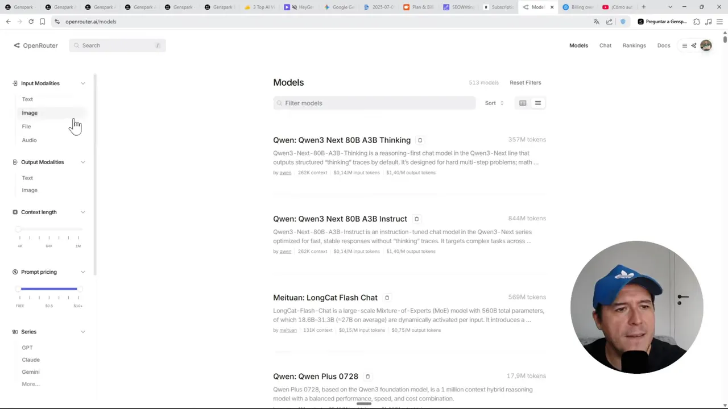Switch to the list view icon
Screen dimensions: 728x409
[x=537, y=103]
